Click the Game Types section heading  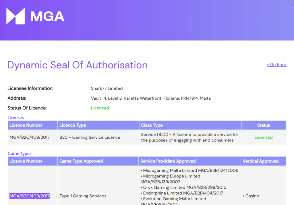click(19, 154)
